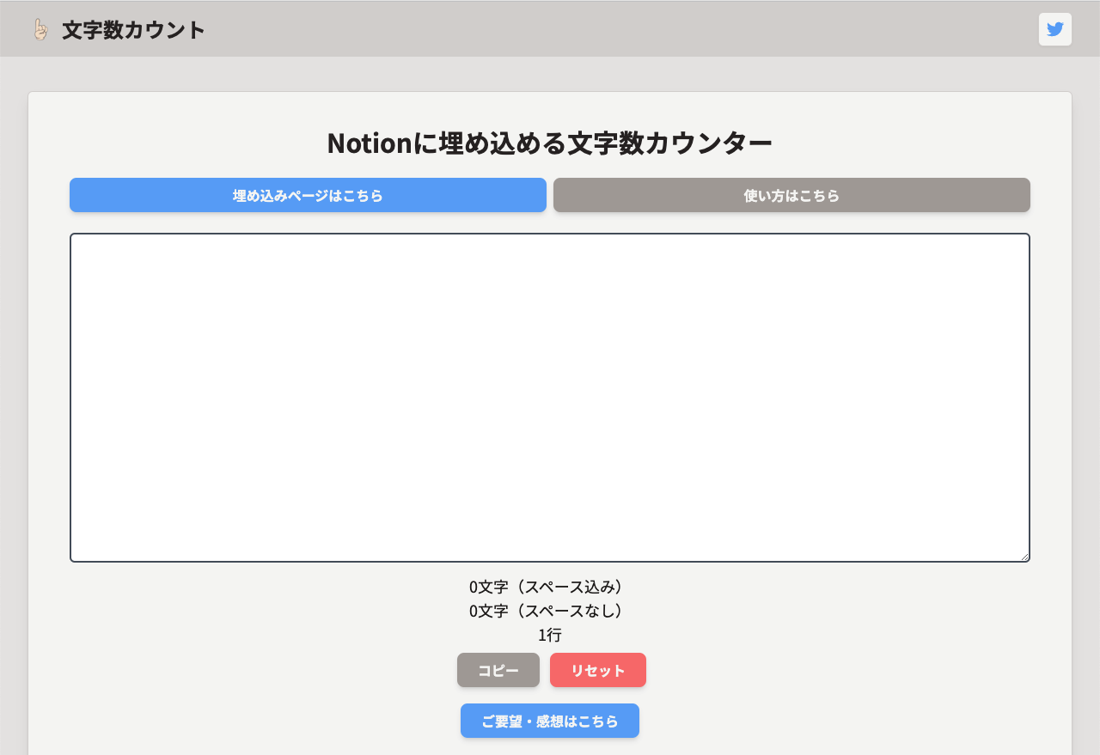Screen dimensions: 1100x755
Task: Open the 埋め込みページはこちら button
Action: tap(308, 195)
